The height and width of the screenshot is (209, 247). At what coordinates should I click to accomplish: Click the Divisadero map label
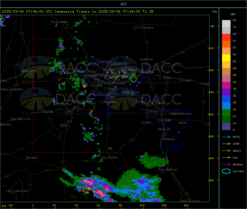pyautogui.click(x=59, y=22)
